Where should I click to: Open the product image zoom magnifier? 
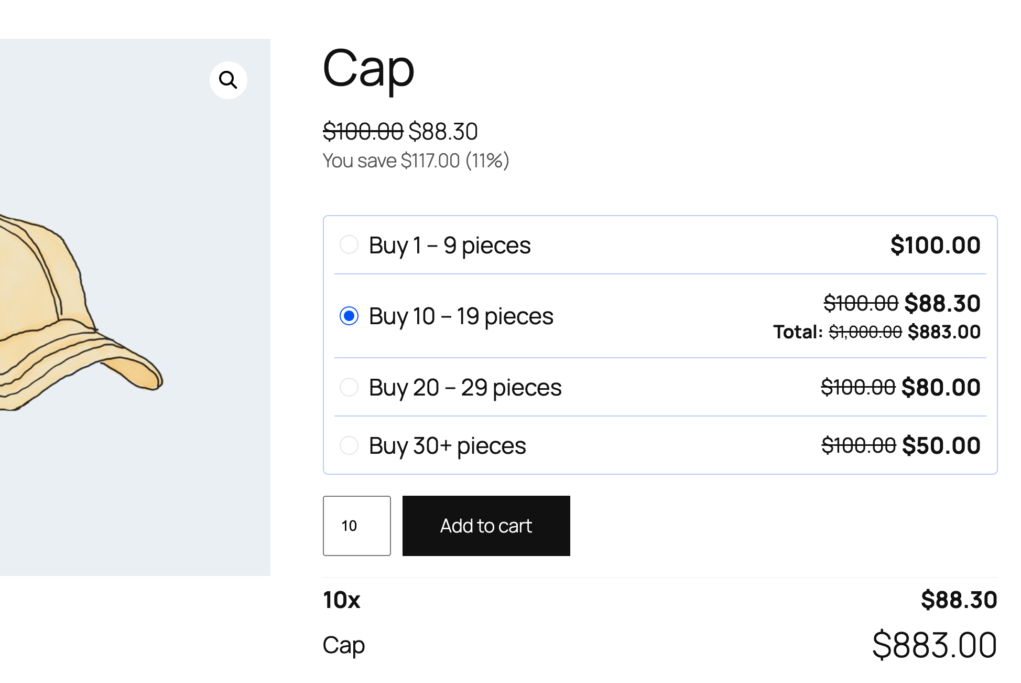tap(228, 80)
